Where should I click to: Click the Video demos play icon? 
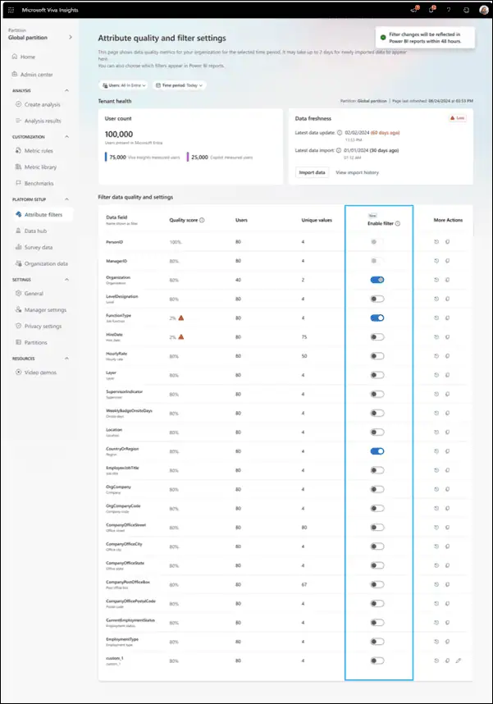18,373
